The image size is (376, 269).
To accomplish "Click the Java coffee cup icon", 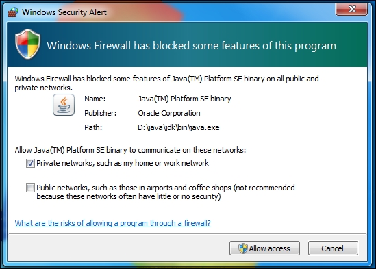I will click(64, 105).
